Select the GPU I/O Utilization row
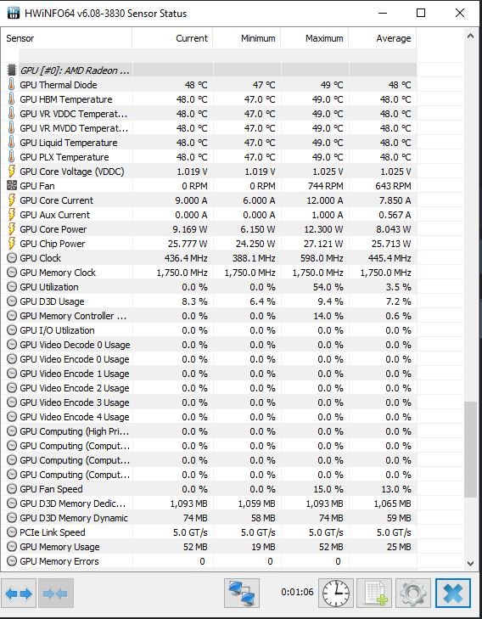The image size is (482, 619). (x=209, y=330)
